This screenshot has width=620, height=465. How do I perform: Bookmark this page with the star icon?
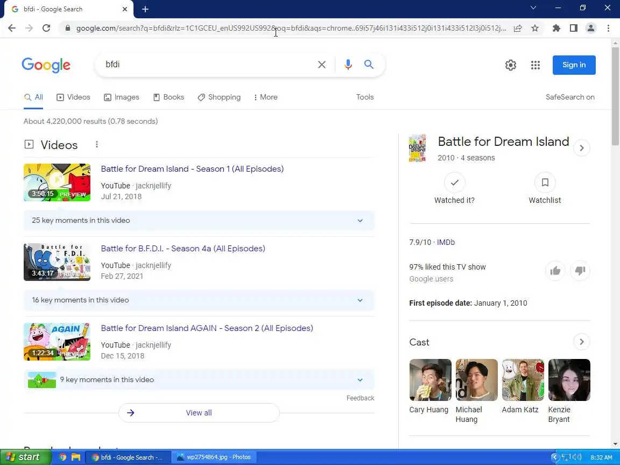pyautogui.click(x=535, y=28)
